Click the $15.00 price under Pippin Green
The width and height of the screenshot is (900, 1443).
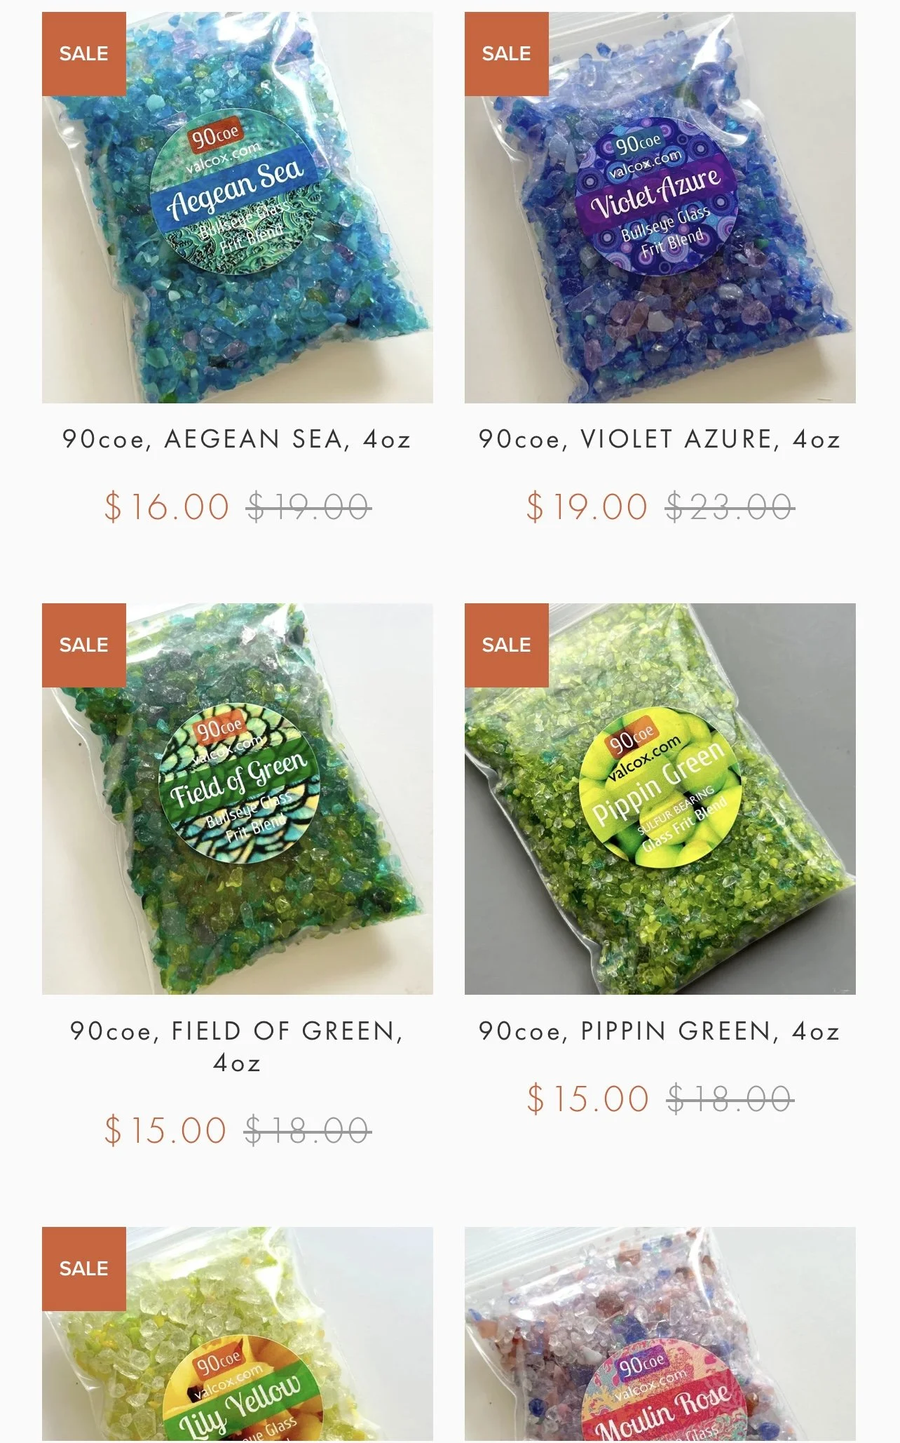point(588,1099)
